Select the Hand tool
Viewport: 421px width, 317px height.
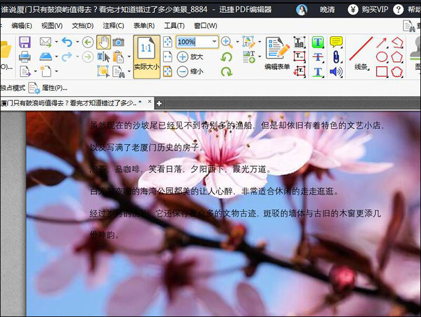tap(103, 42)
